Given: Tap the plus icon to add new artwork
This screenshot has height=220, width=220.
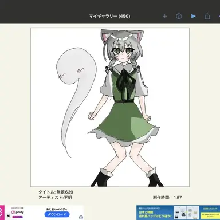Looking at the screenshot, I should coord(165,16).
